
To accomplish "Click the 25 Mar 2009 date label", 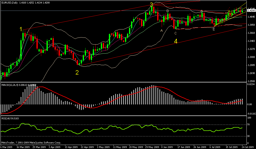I will [39, 147].
